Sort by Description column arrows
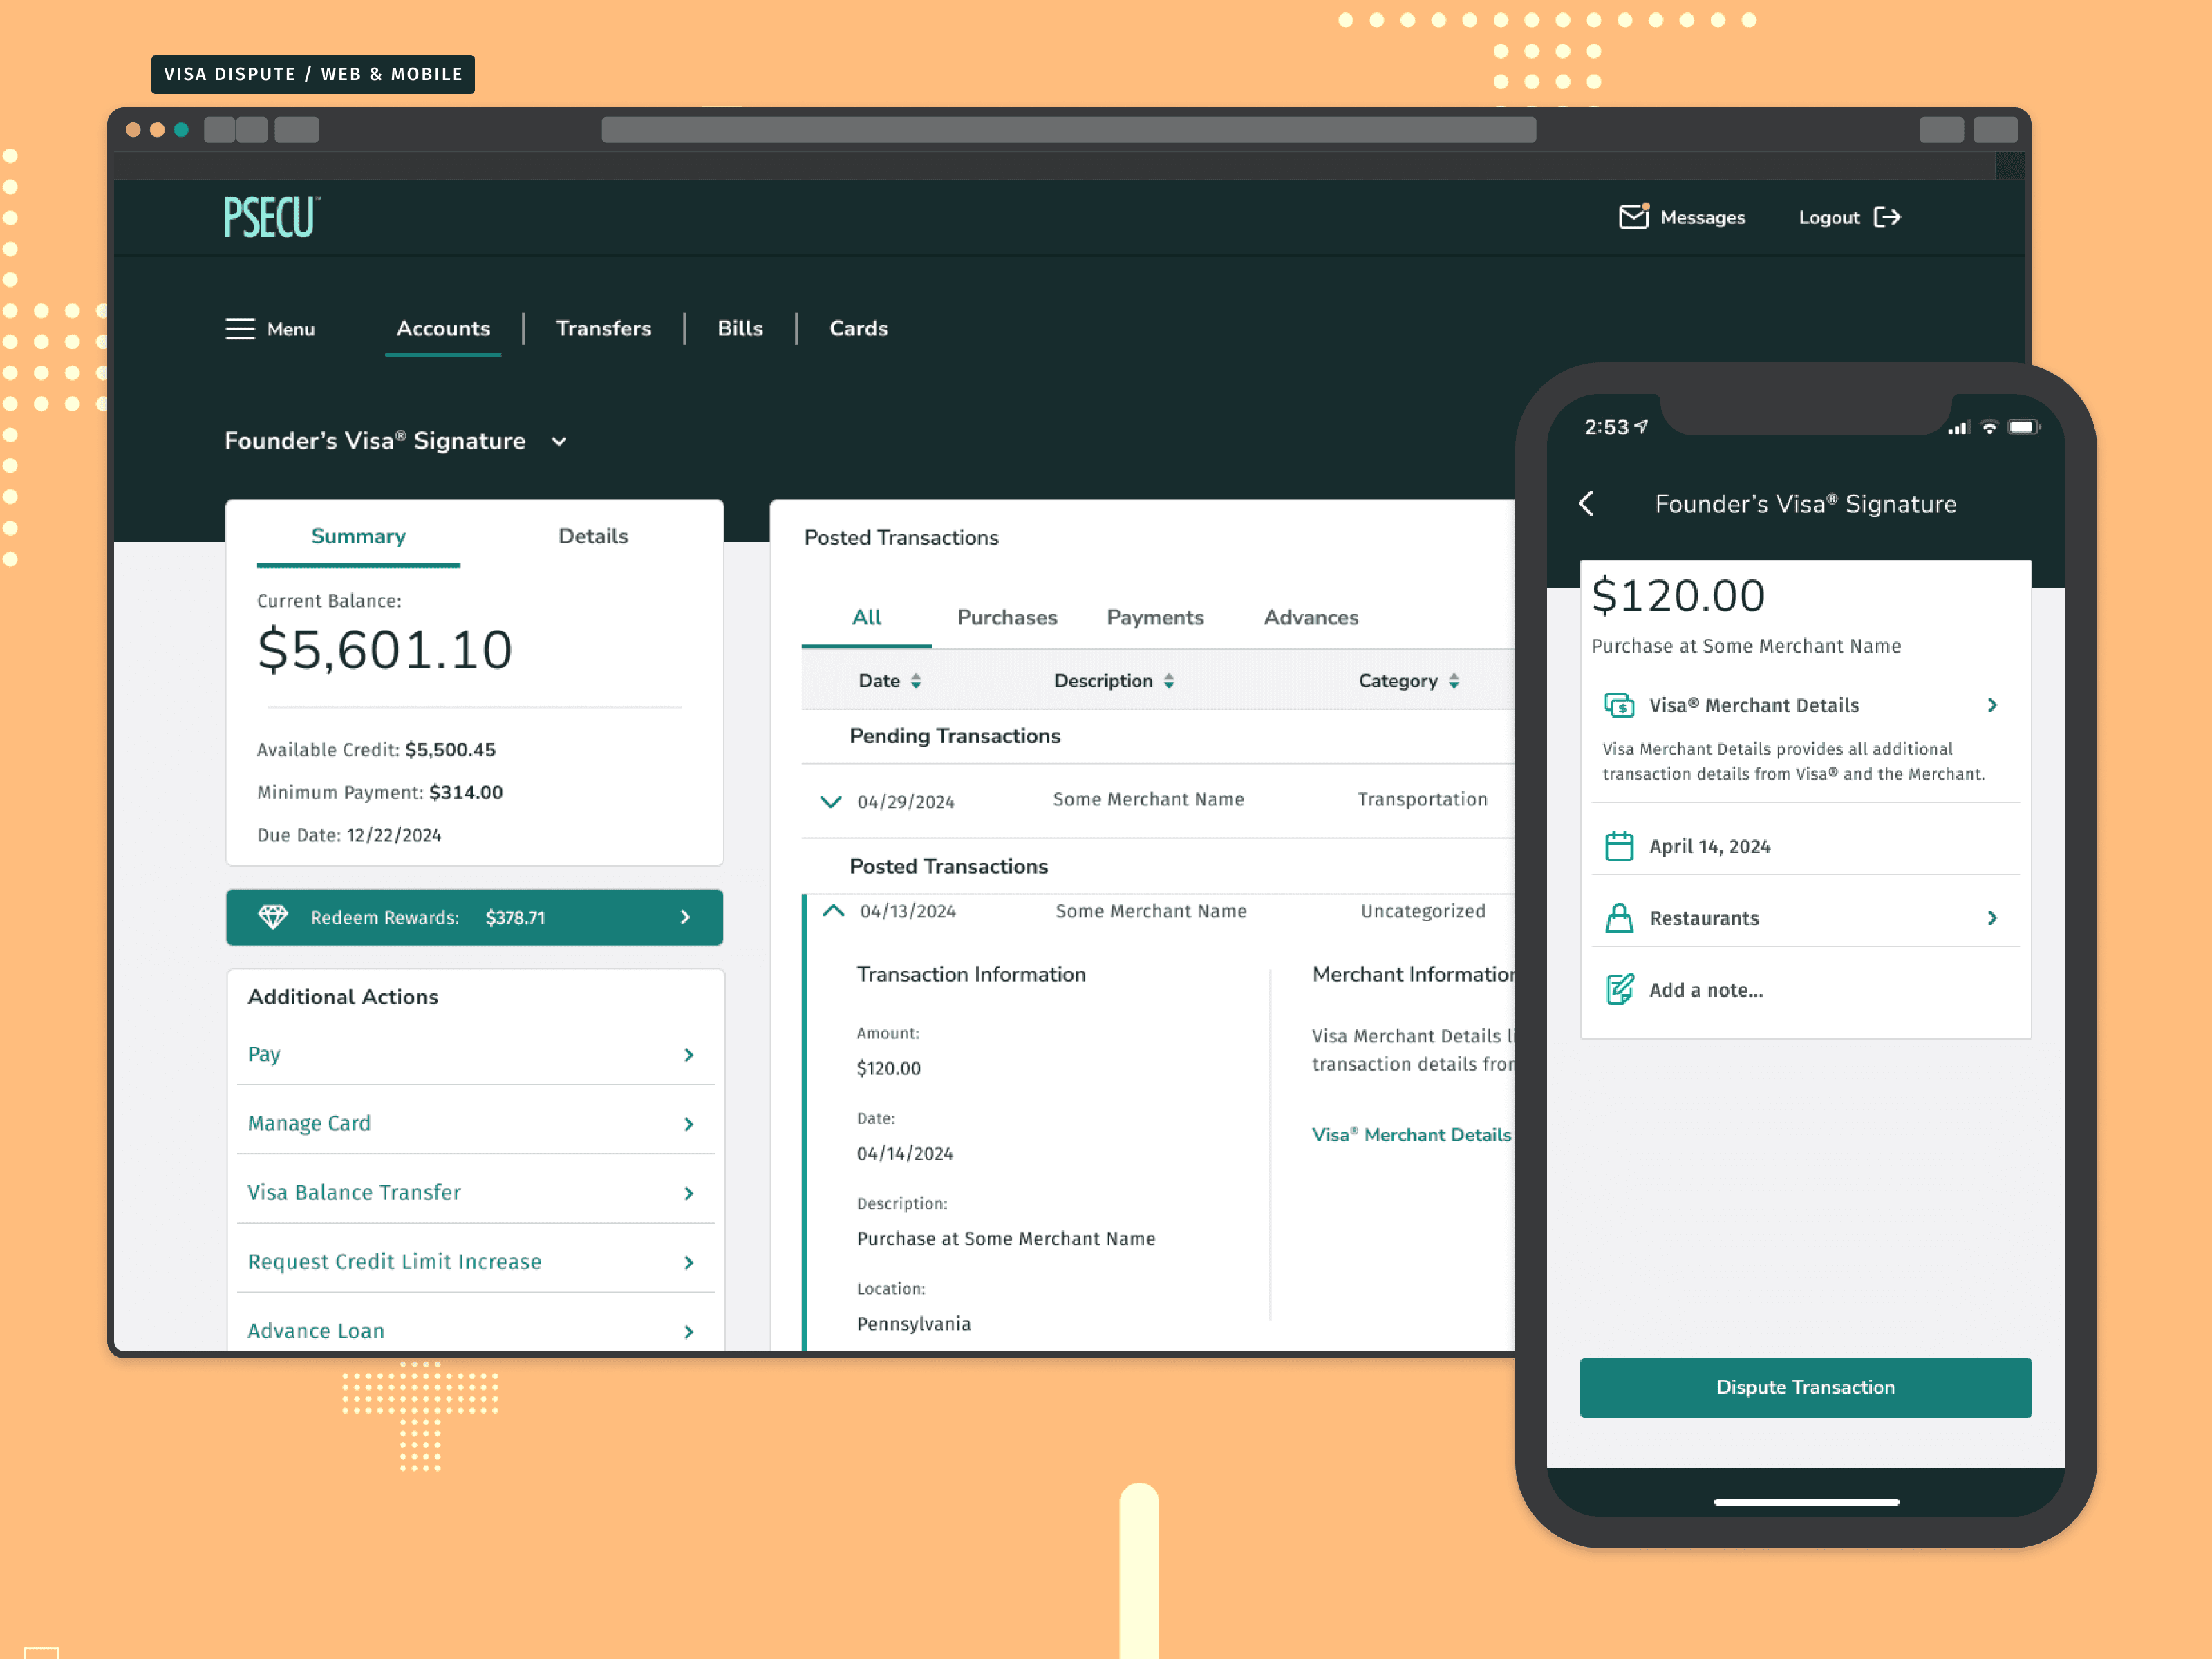The height and width of the screenshot is (1659, 2212). pyautogui.click(x=1169, y=681)
